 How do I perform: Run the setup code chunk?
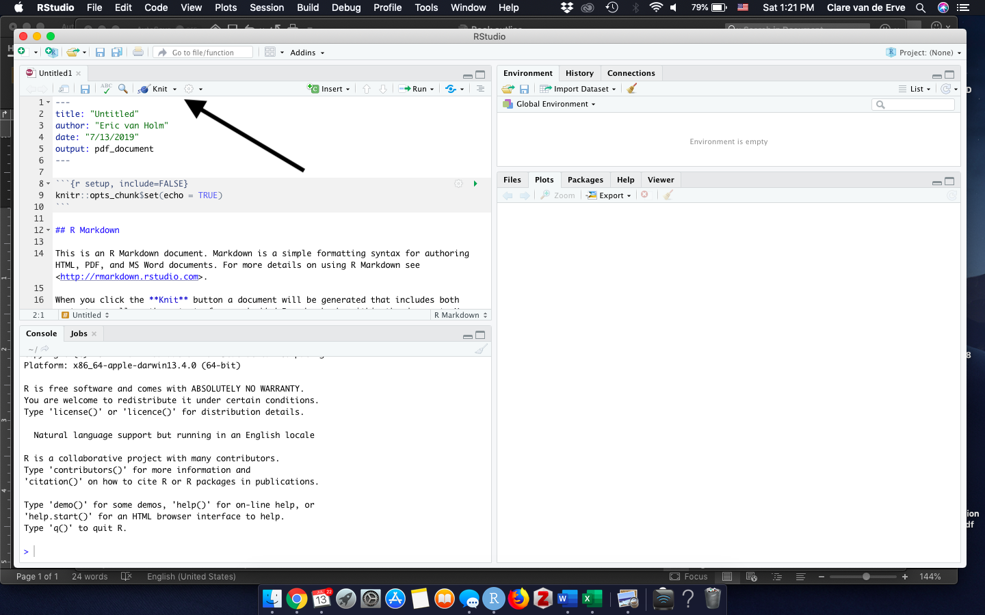tap(475, 184)
